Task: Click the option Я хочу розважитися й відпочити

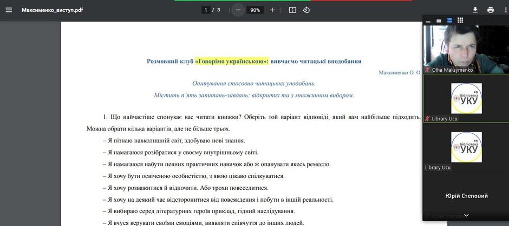Action: tap(186, 188)
